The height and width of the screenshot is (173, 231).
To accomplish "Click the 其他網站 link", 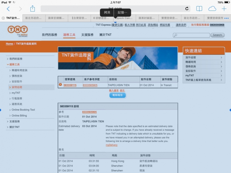I will [153, 25].
